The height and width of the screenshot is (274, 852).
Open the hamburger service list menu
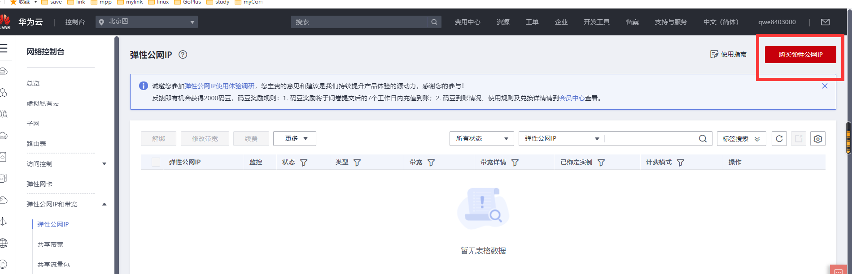click(x=4, y=48)
